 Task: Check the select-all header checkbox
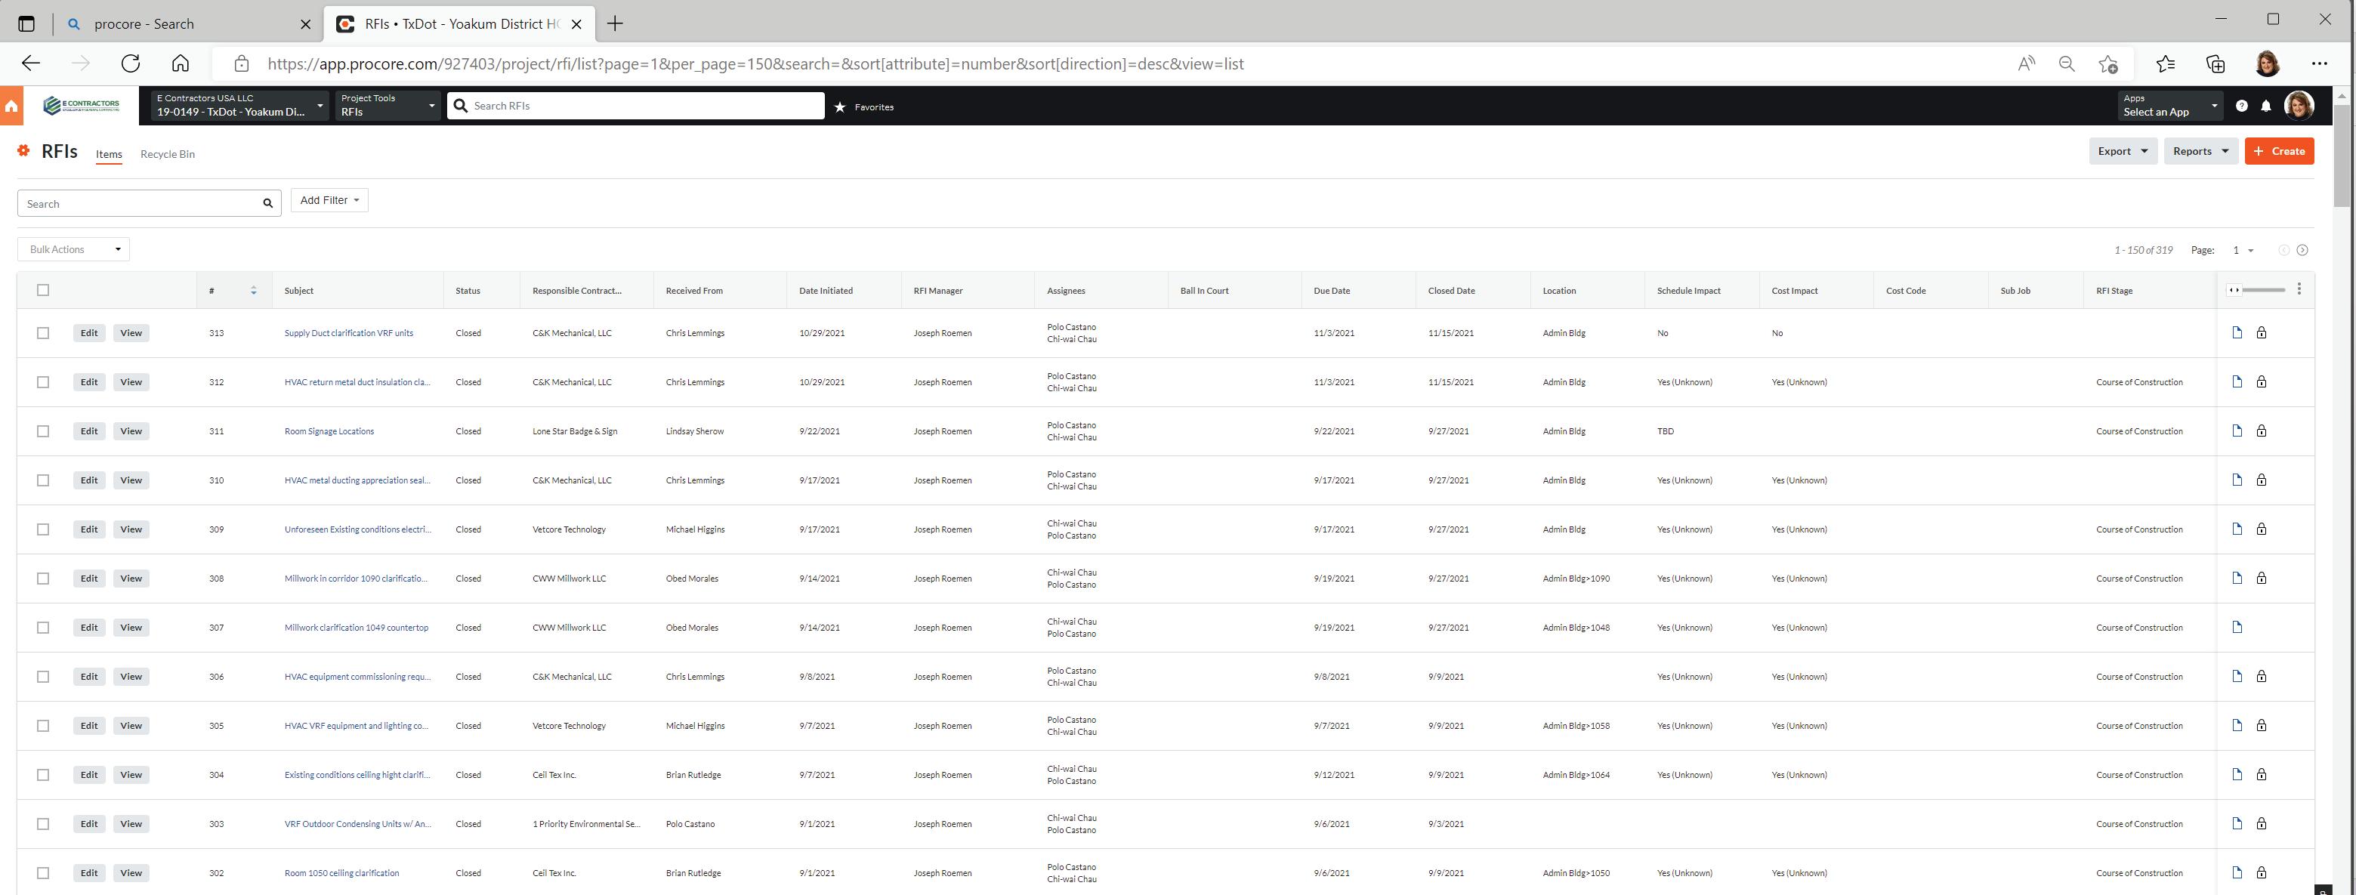(43, 291)
